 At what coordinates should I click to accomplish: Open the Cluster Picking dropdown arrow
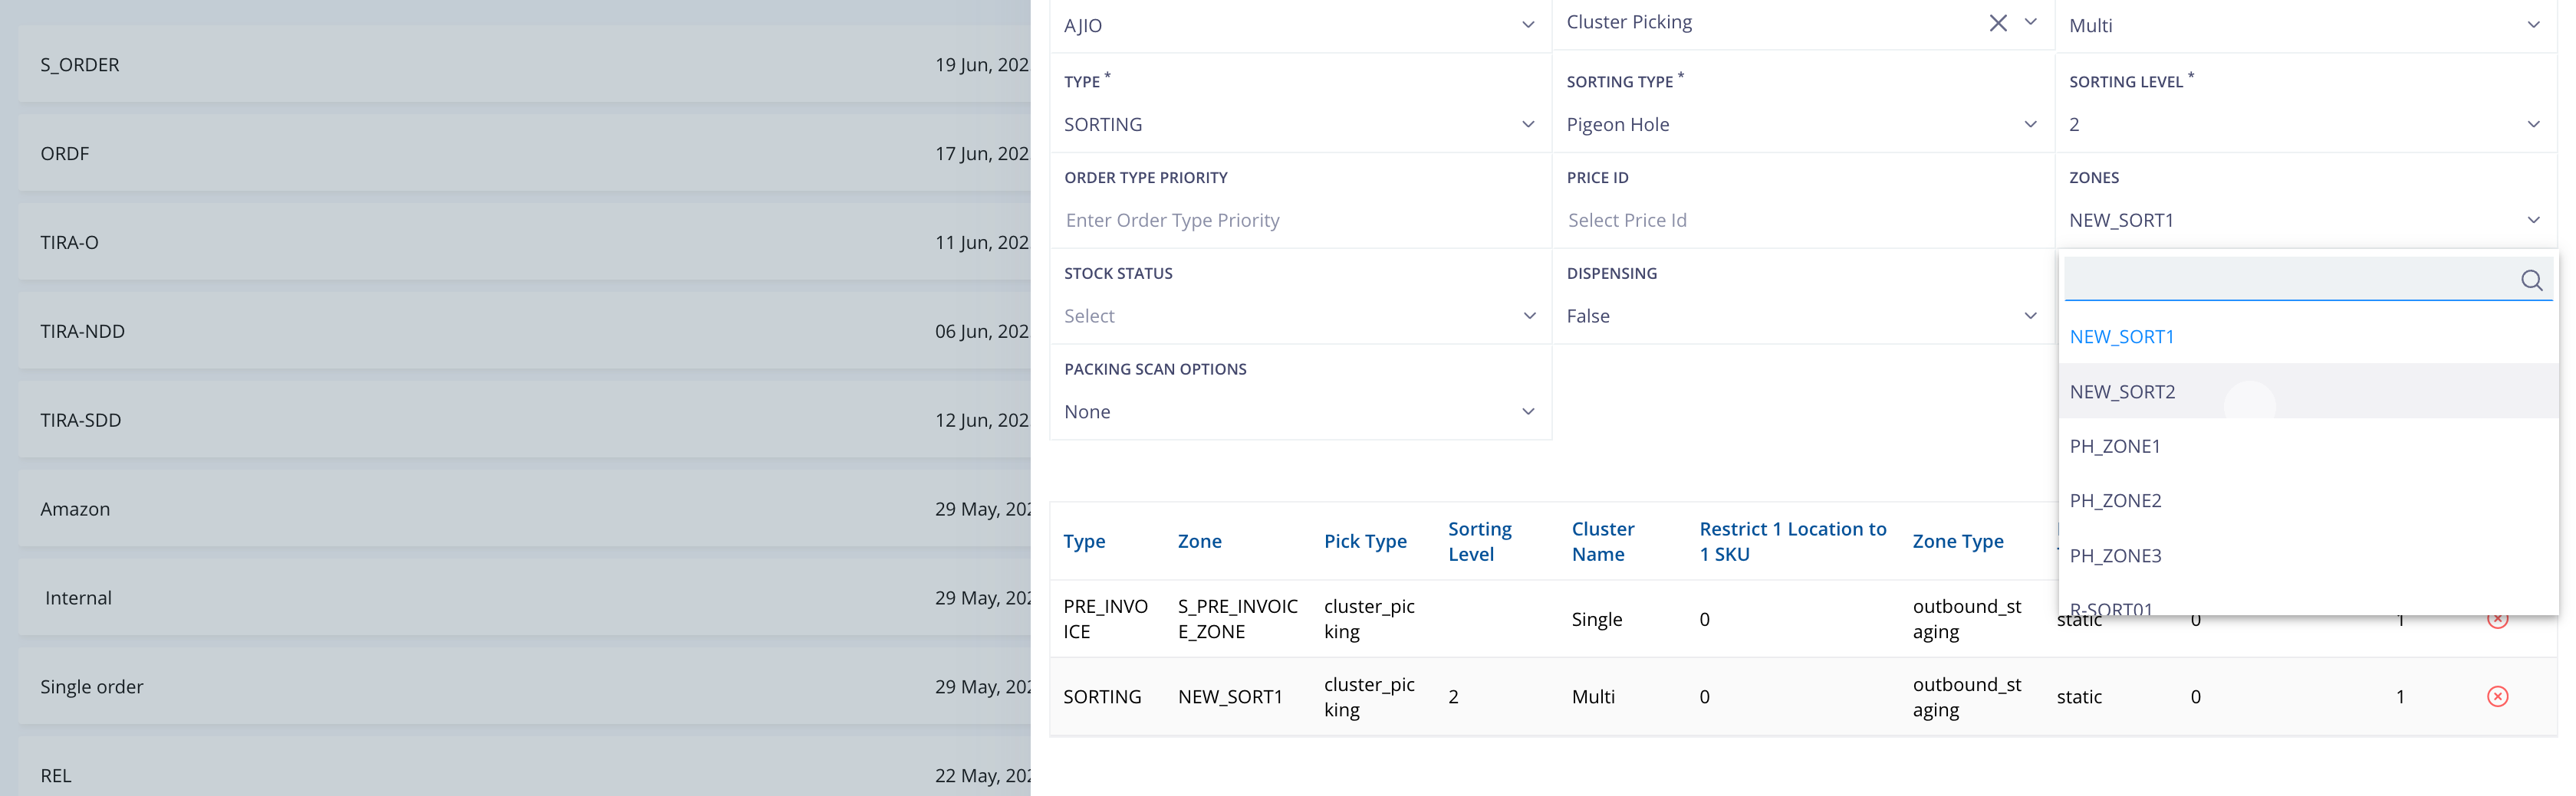pos(2030,22)
